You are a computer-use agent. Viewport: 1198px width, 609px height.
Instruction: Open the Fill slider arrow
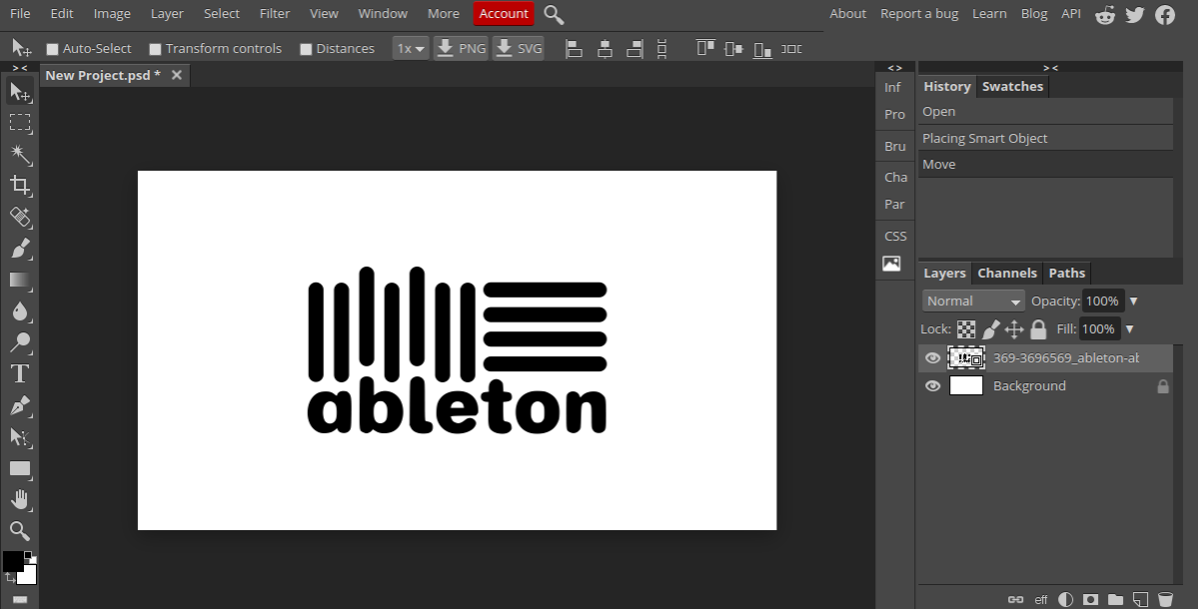[x=1130, y=328]
